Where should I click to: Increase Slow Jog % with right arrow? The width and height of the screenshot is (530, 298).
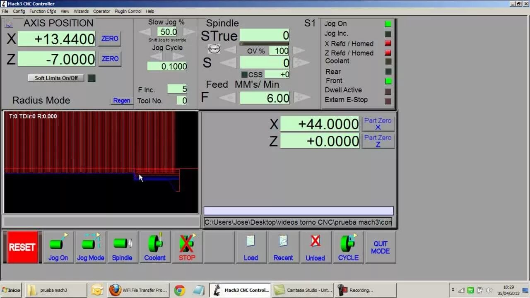click(x=189, y=32)
